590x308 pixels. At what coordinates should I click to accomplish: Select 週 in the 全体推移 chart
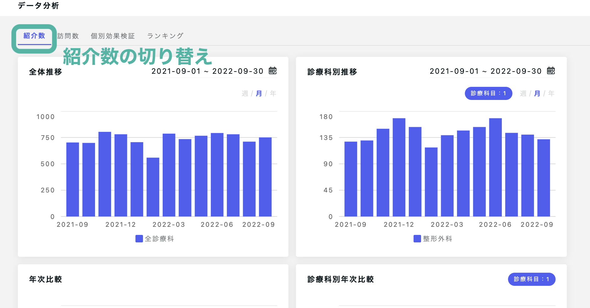coord(245,93)
